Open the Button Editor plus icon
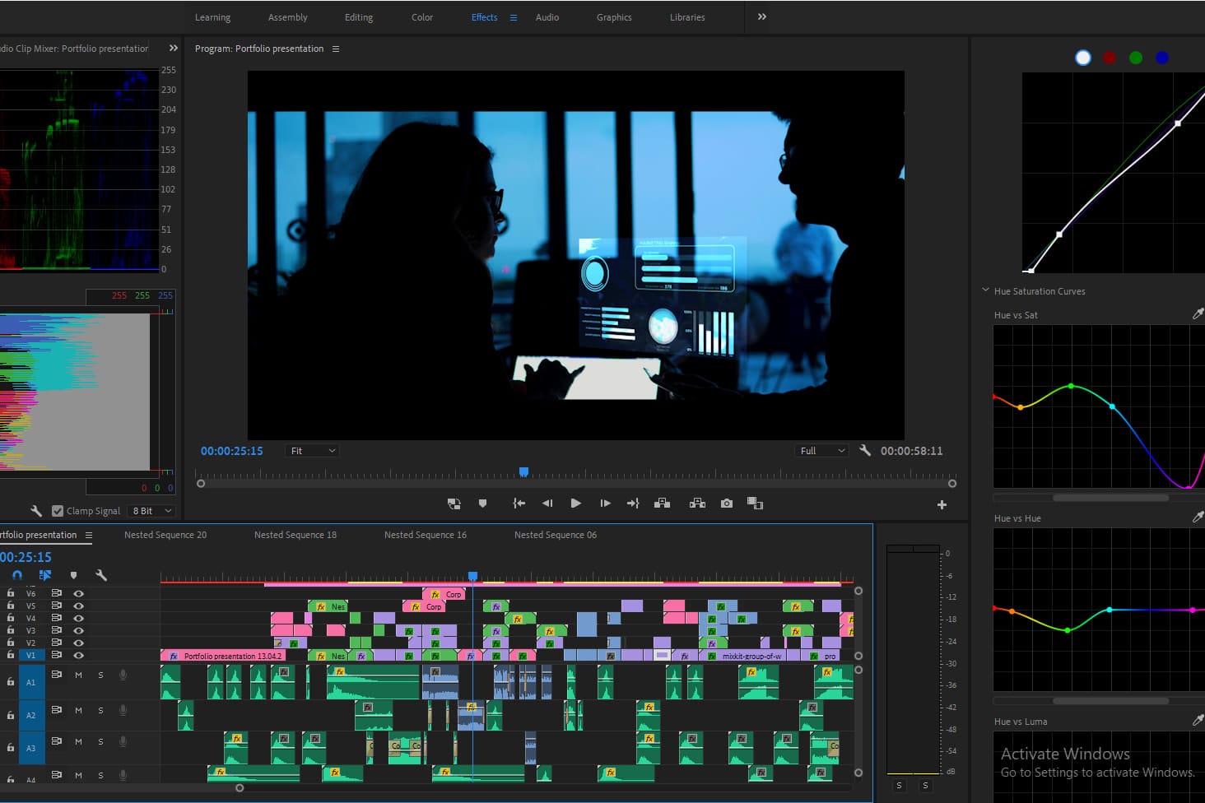Screen dimensions: 1205x803 (x=942, y=505)
